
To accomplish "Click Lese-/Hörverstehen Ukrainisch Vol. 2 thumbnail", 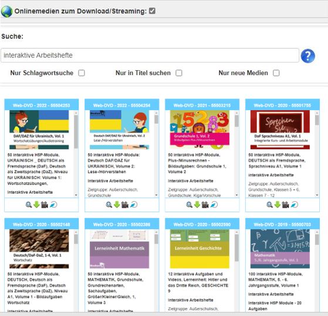I will (120, 130).
